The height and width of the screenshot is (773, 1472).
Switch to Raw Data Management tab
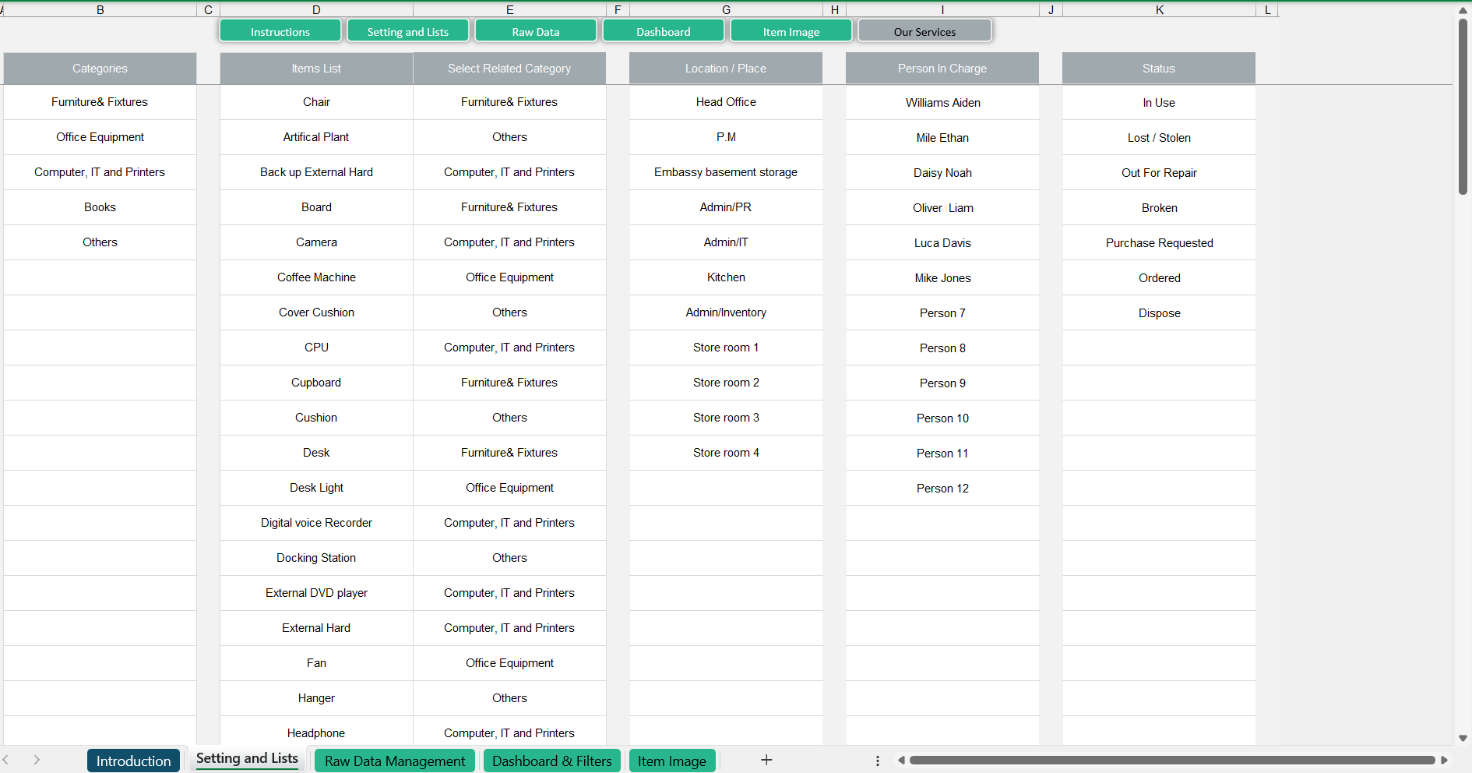394,761
